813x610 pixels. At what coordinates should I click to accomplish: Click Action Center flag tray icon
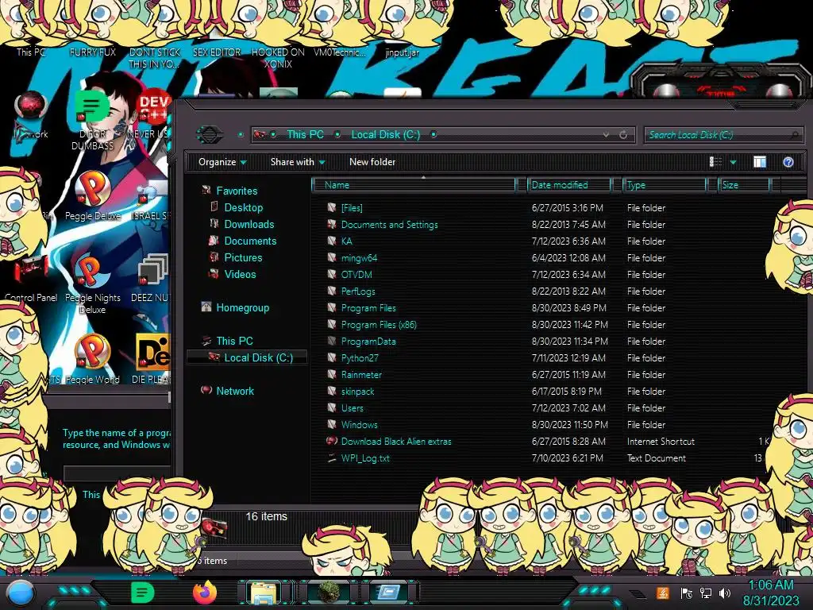click(687, 593)
